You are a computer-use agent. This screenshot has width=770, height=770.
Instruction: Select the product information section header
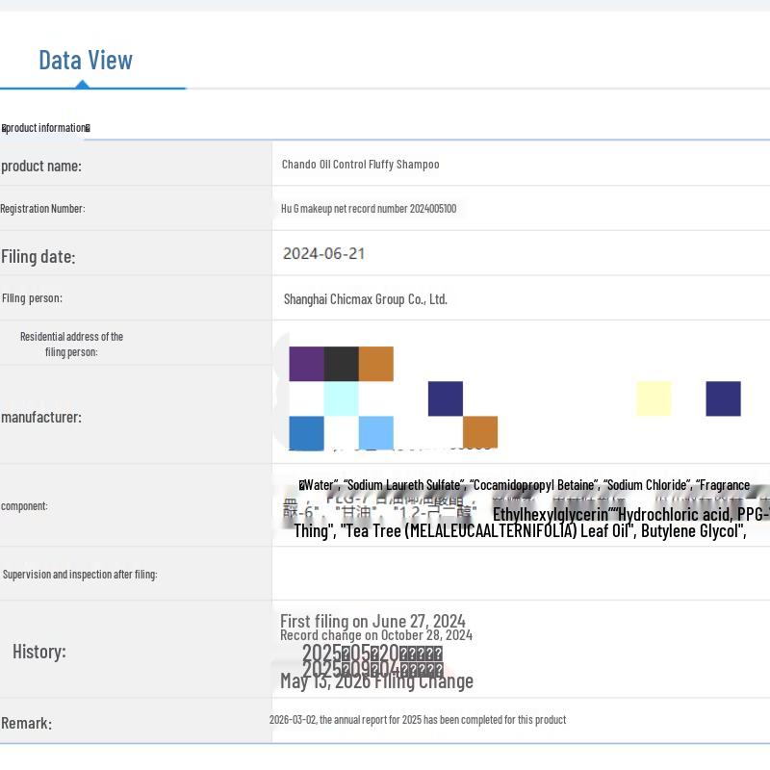coord(45,128)
